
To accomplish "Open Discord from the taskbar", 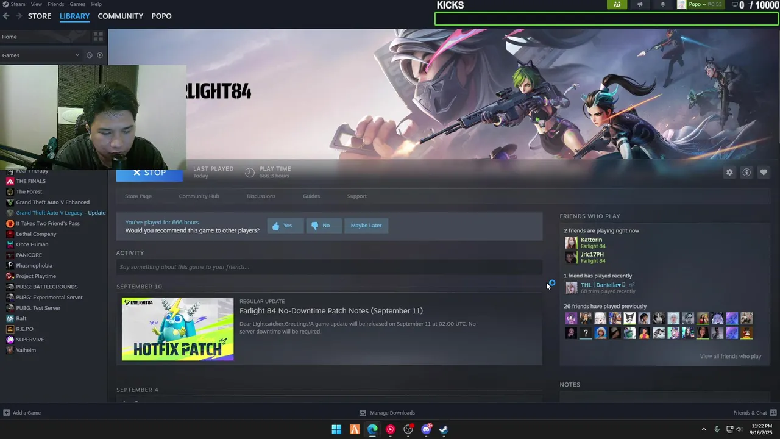I will [426, 429].
